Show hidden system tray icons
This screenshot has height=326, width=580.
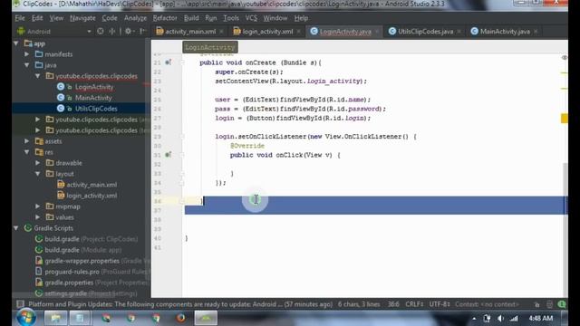(x=474, y=318)
